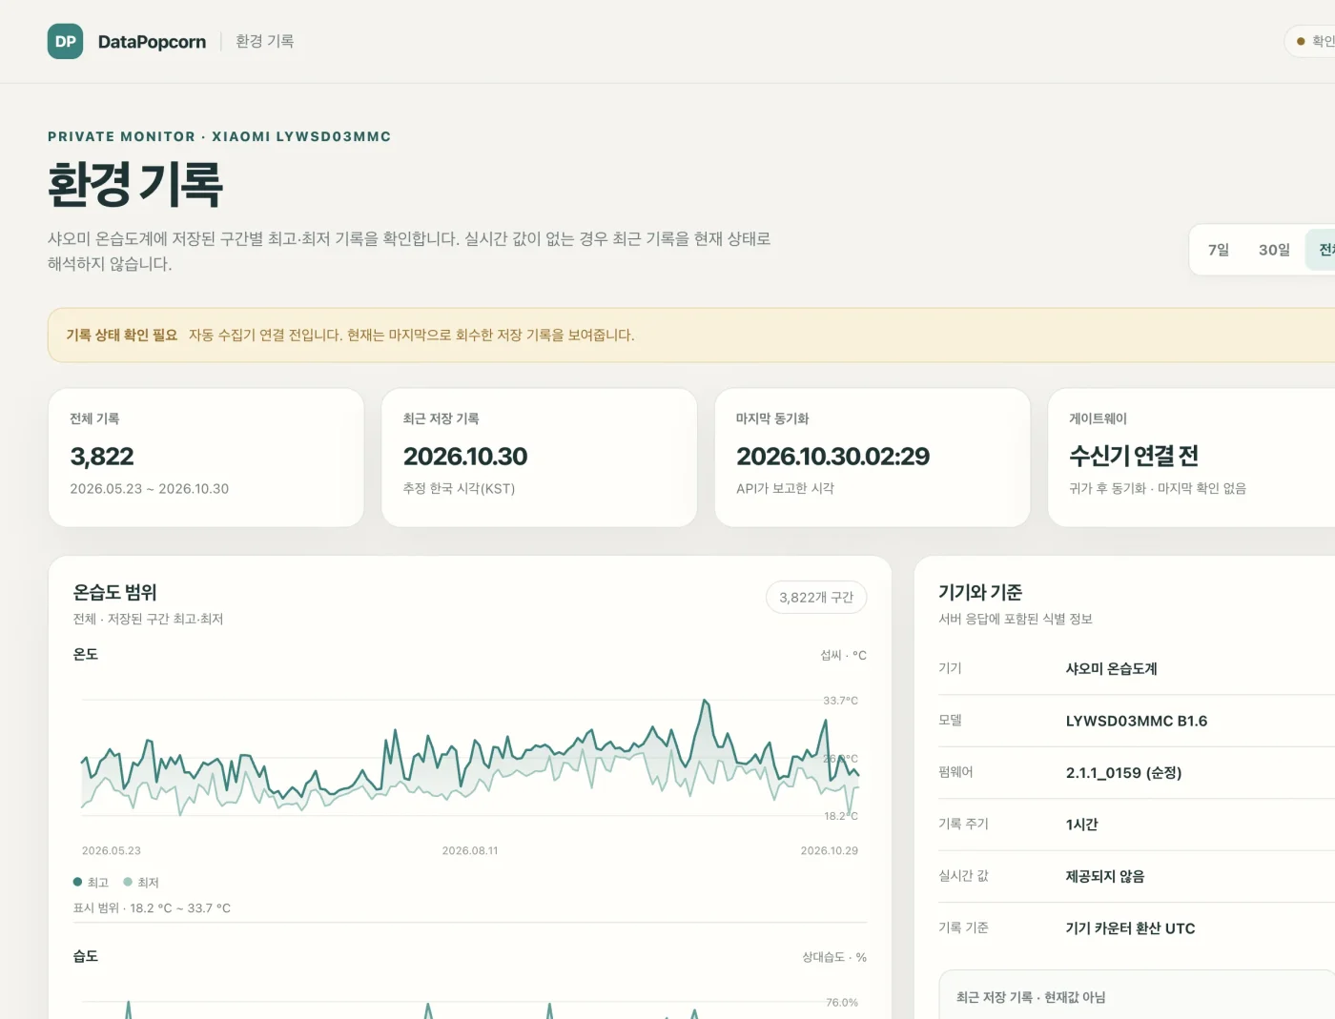Click the 표시 범위 18.2 °C ~ 33.7 °C text
The width and height of the screenshot is (1335, 1019).
pos(153,908)
